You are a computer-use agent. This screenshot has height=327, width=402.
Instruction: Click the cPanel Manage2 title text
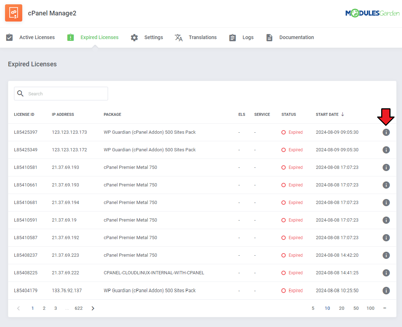coord(52,13)
